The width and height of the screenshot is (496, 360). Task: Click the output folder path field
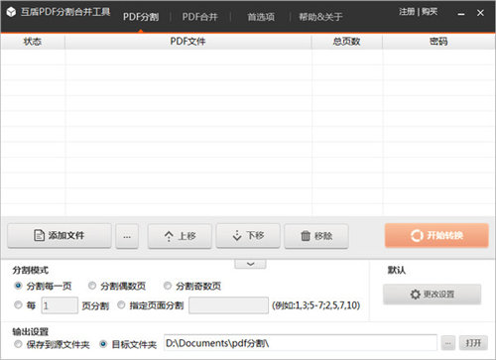[x=301, y=343]
